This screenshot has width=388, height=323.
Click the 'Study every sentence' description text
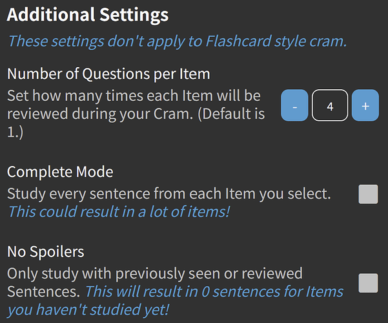pyautogui.click(x=169, y=194)
